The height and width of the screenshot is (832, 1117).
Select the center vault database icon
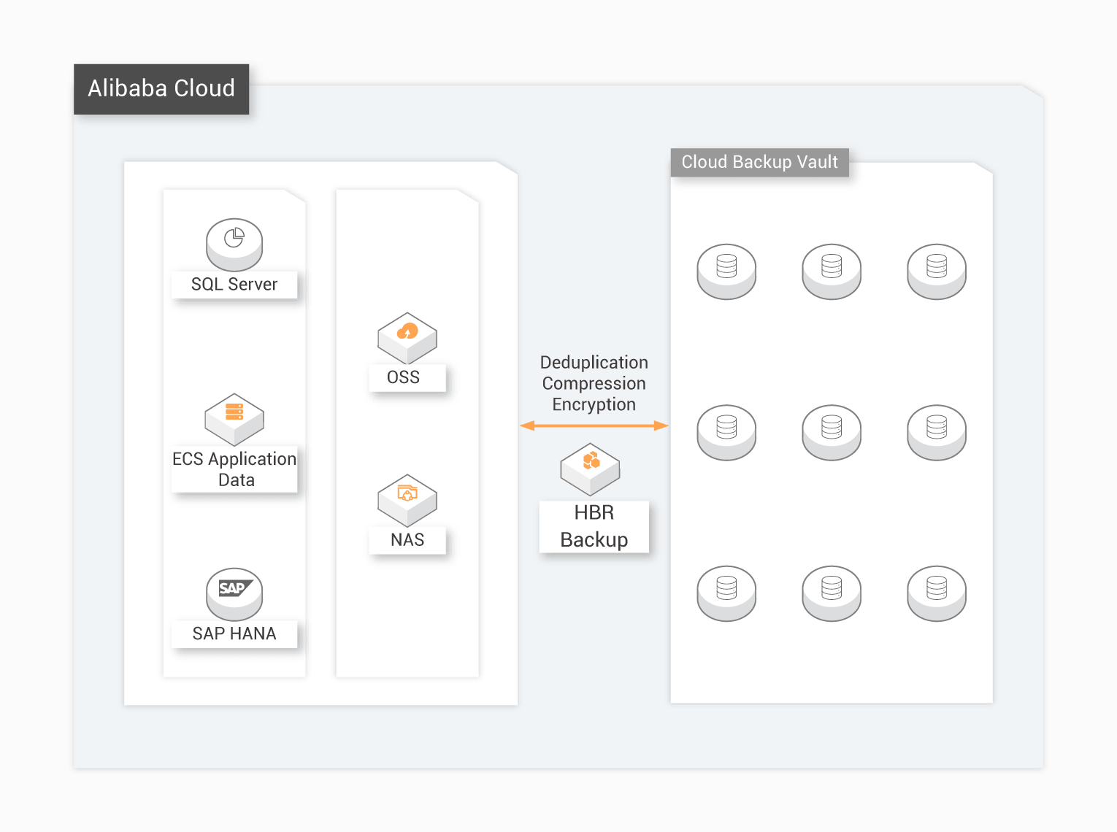coord(832,433)
